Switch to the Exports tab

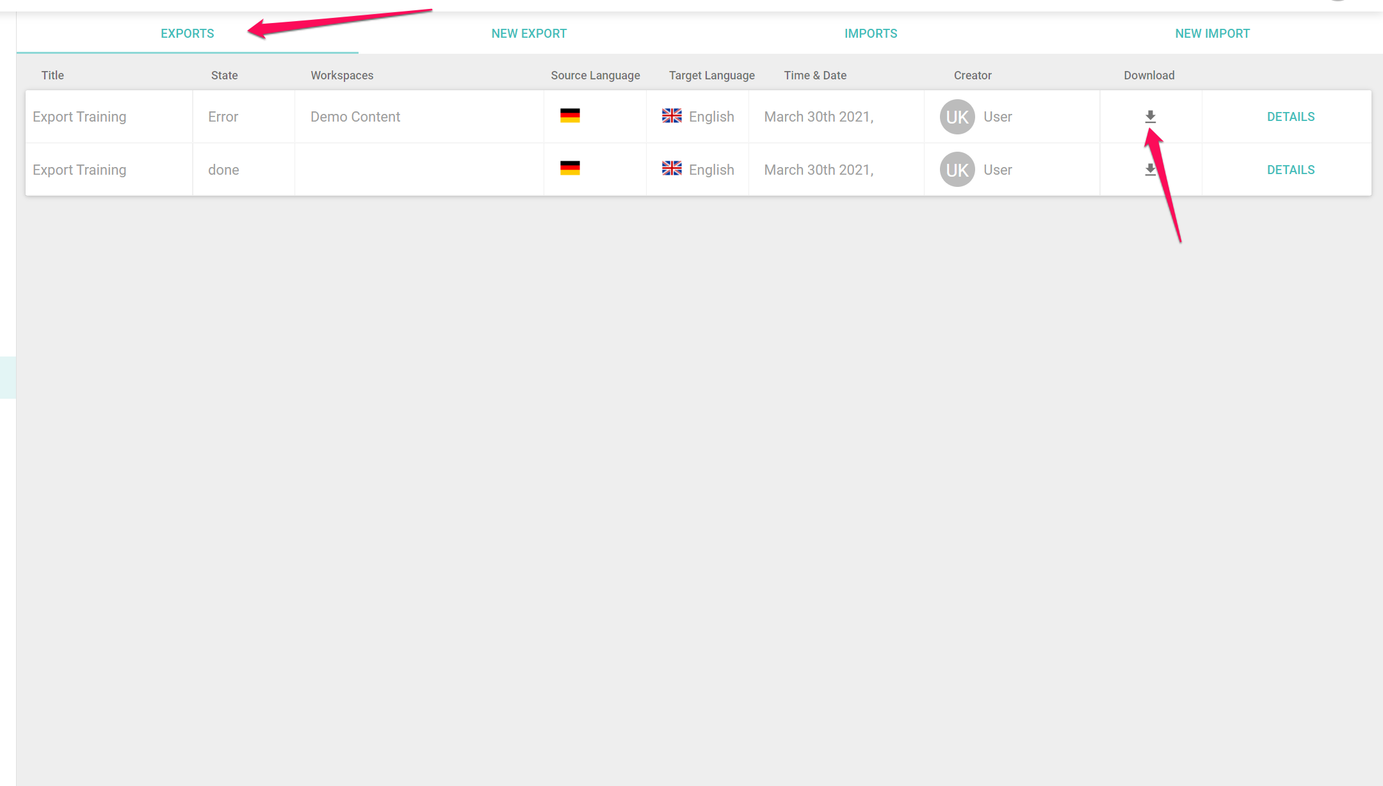pos(187,33)
